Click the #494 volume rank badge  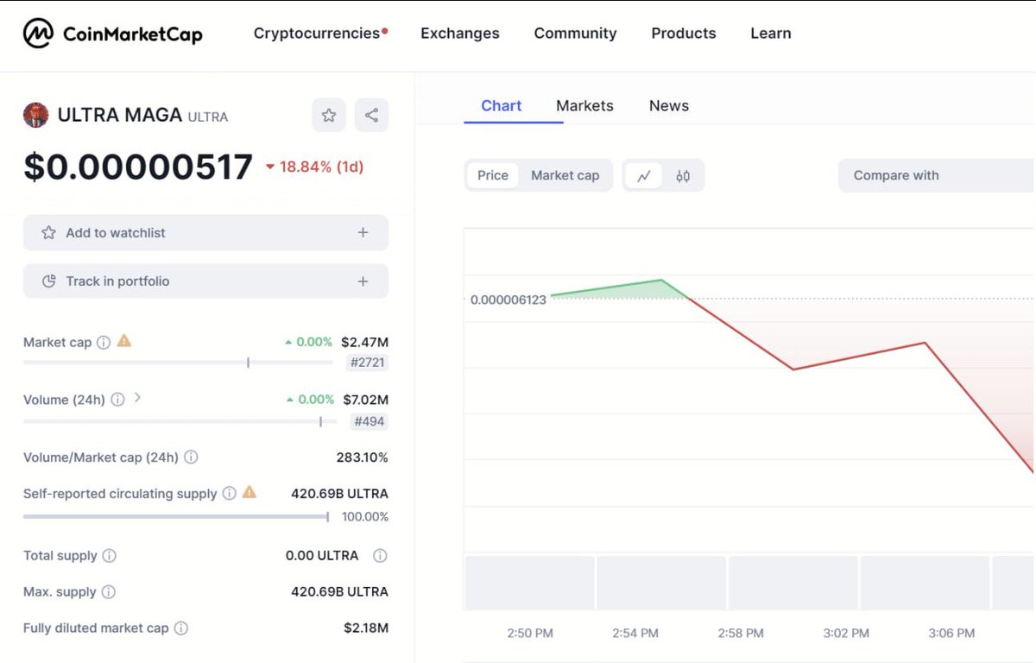[370, 421]
